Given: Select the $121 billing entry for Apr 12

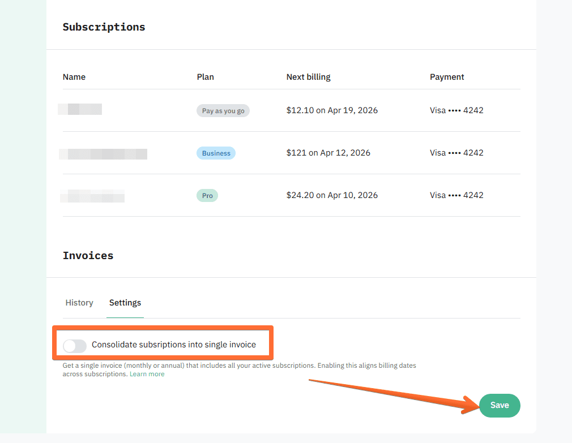Looking at the screenshot, I should [x=328, y=152].
